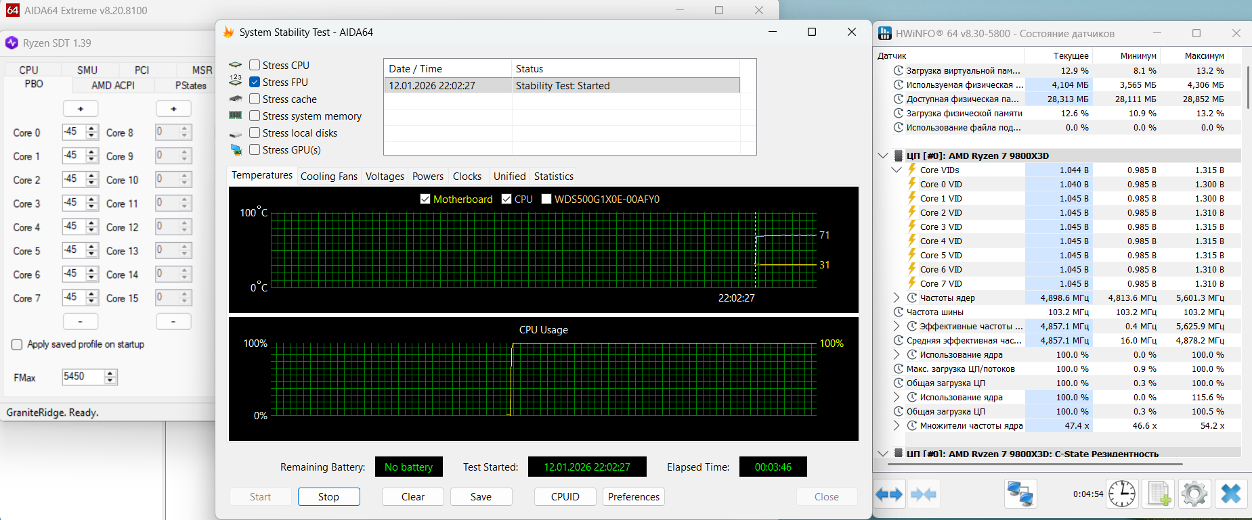
Task: Open HWiNFO sensor settings gear icon
Action: pos(1194,494)
